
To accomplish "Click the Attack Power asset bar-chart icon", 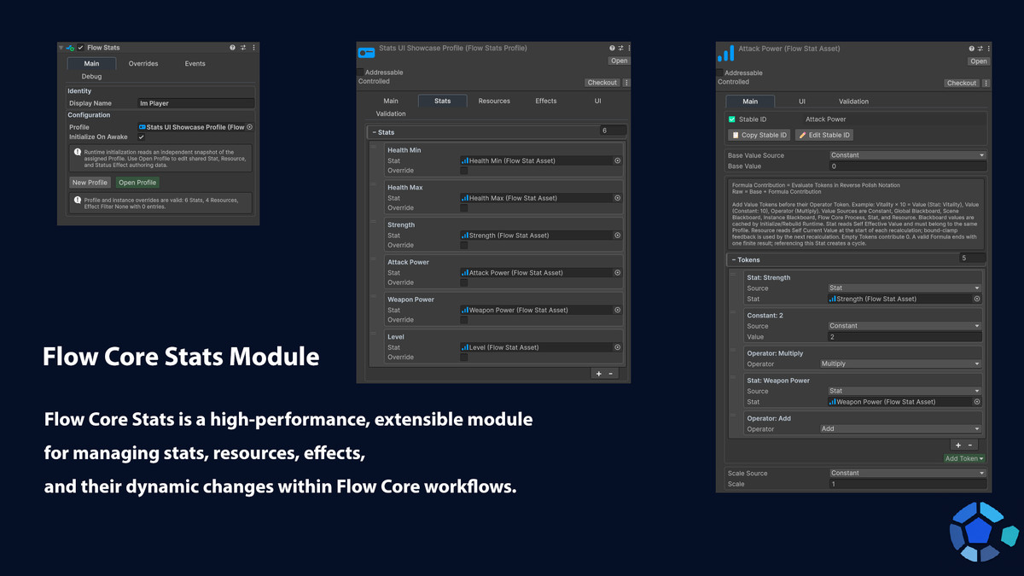I will point(725,54).
